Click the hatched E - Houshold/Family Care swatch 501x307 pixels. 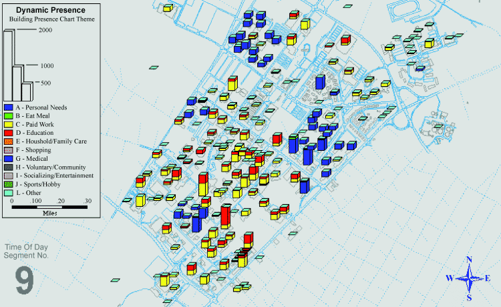pos(8,141)
